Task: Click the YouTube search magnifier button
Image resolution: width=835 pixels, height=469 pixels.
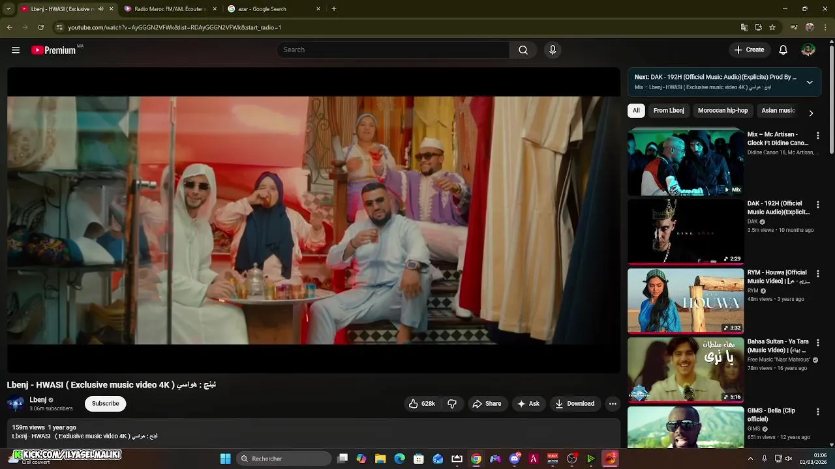Action: coord(523,50)
